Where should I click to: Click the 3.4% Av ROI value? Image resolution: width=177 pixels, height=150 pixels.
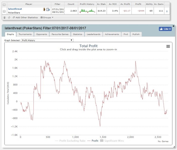pyautogui.click(x=115, y=11)
